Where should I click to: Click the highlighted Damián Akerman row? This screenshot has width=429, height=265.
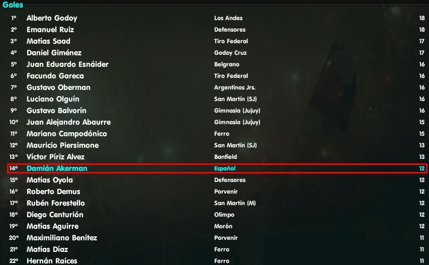pyautogui.click(x=217, y=168)
